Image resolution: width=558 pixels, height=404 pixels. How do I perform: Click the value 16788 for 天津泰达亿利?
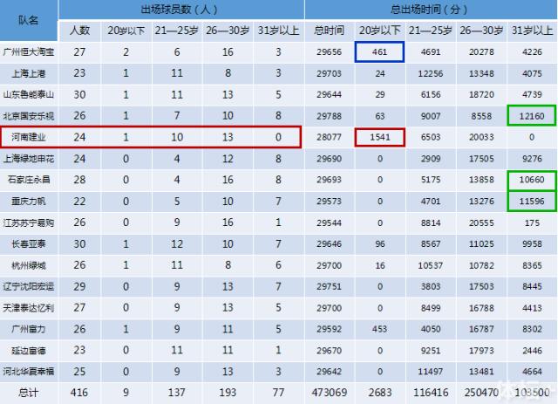(x=481, y=308)
